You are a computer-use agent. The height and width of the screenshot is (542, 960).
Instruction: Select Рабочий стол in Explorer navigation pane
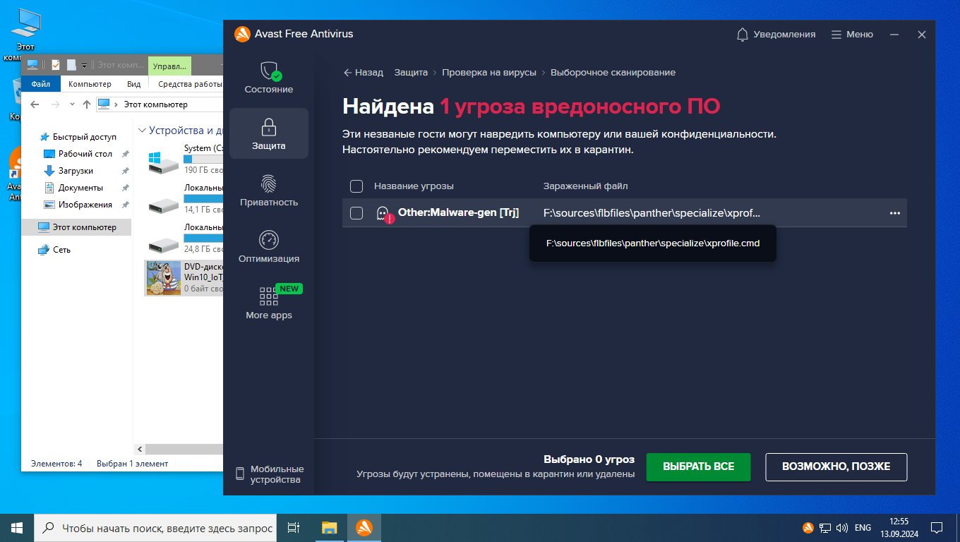coord(85,154)
